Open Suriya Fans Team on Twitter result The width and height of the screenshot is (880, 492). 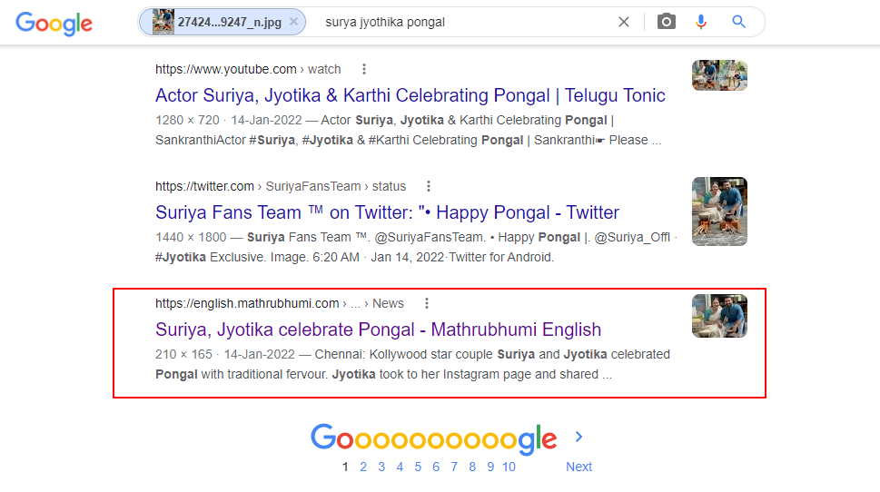coord(387,212)
